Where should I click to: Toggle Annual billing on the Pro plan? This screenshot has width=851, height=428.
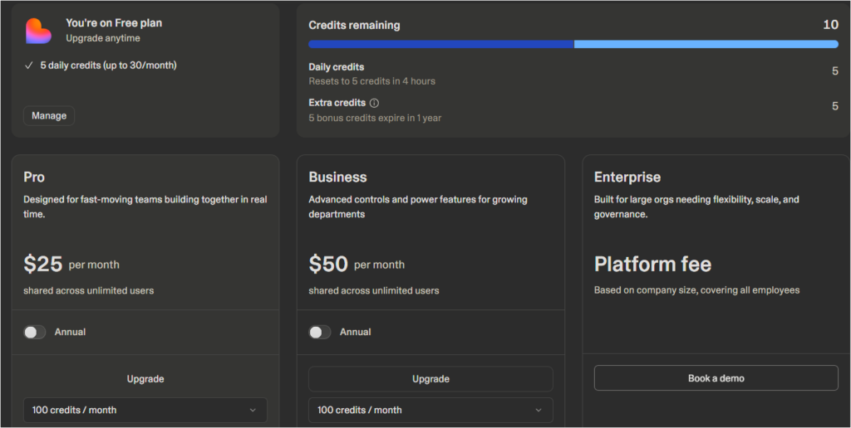(35, 332)
